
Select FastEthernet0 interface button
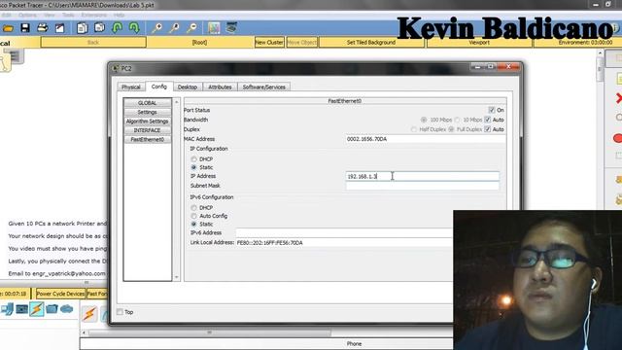pyautogui.click(x=147, y=139)
